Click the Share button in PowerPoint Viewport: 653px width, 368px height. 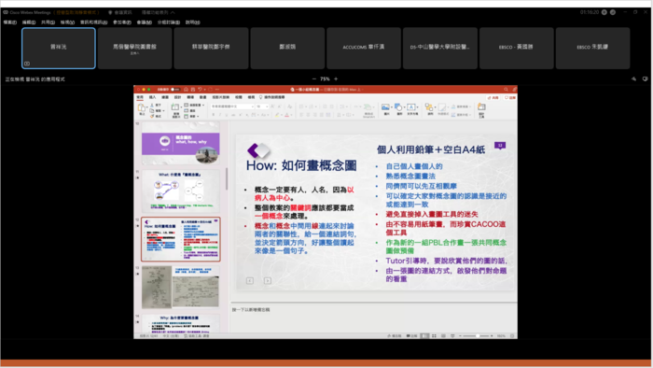493,97
